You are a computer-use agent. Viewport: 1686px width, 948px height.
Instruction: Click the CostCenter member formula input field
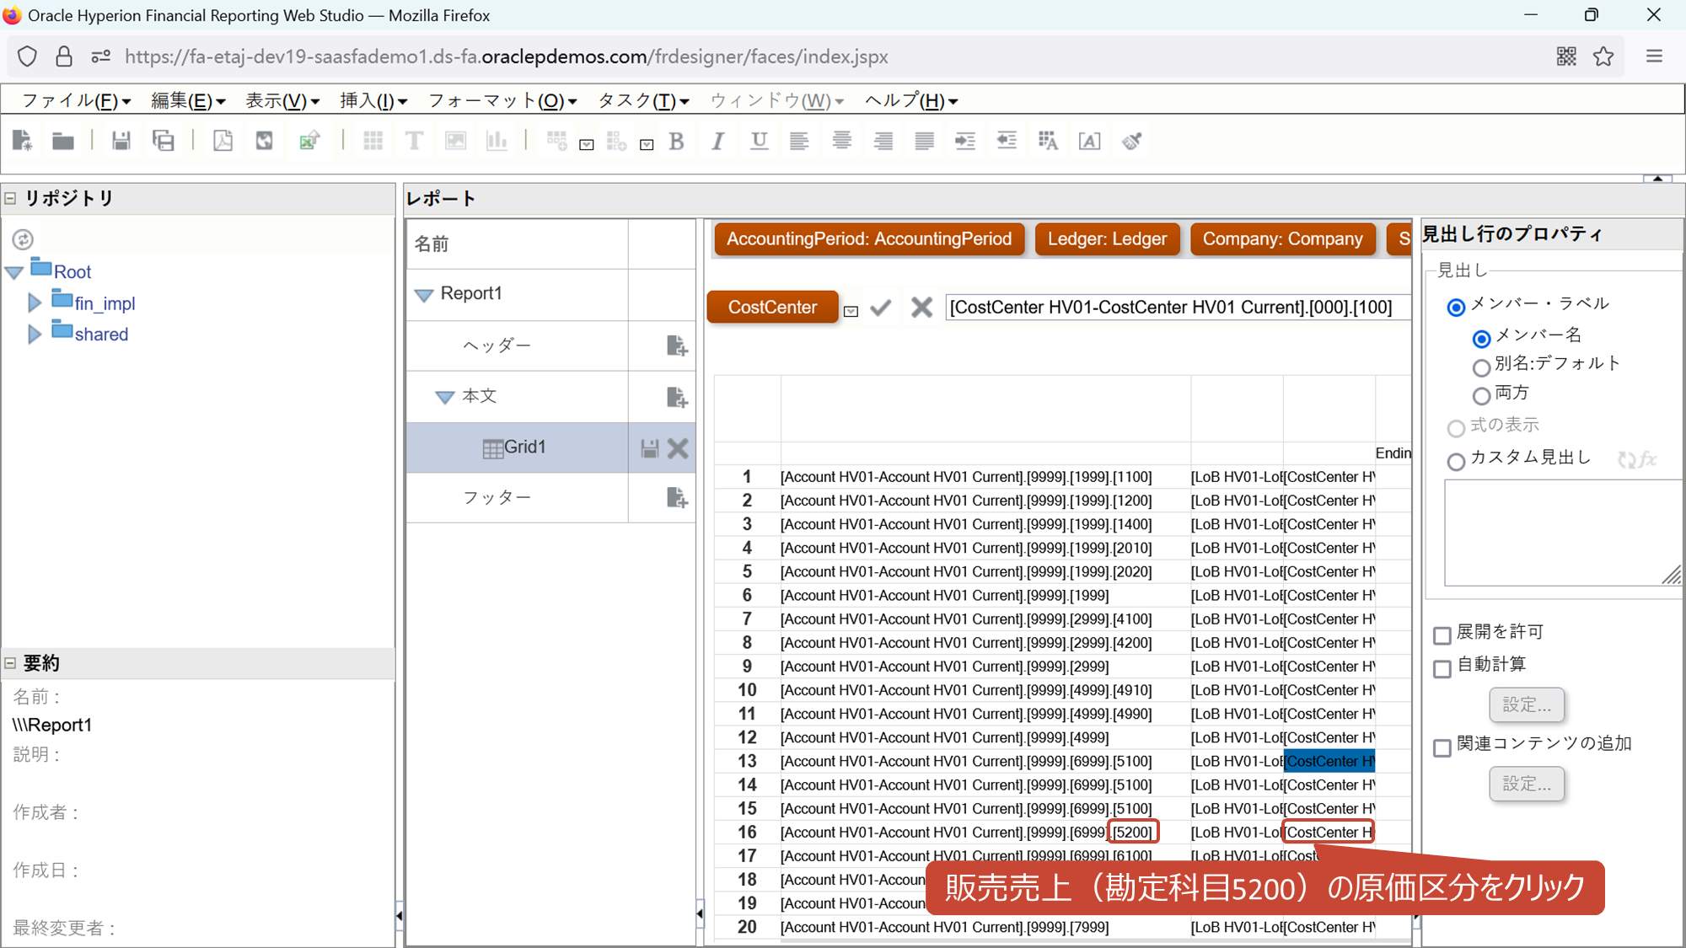(x=1176, y=308)
